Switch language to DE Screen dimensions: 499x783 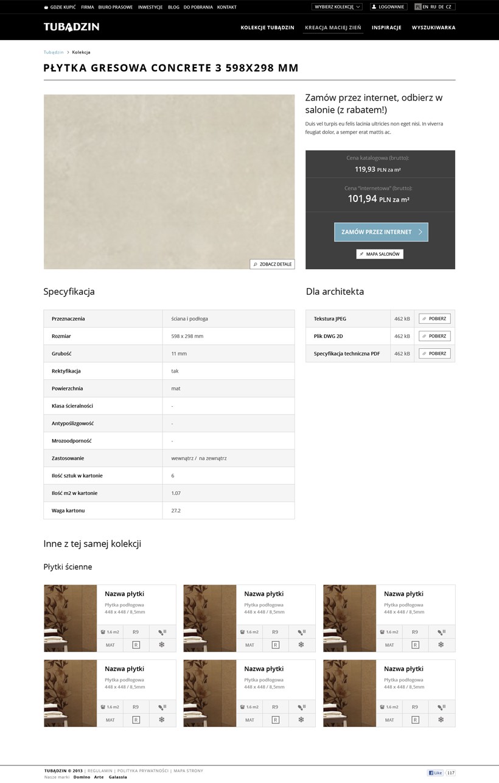441,7
